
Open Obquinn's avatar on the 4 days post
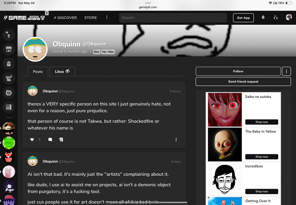(x=33, y=161)
